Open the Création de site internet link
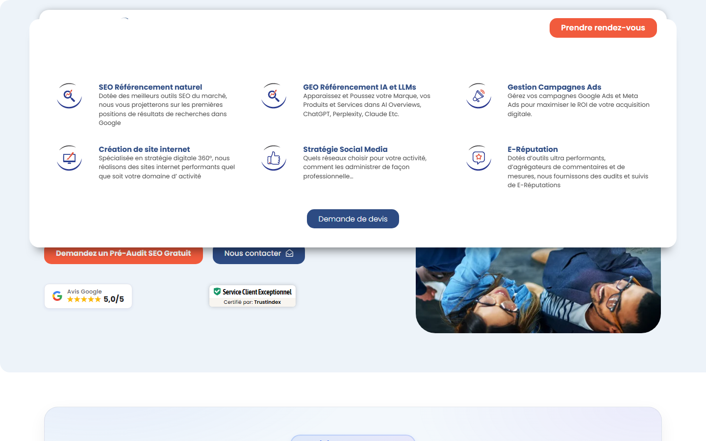The width and height of the screenshot is (706, 441). [x=144, y=149]
